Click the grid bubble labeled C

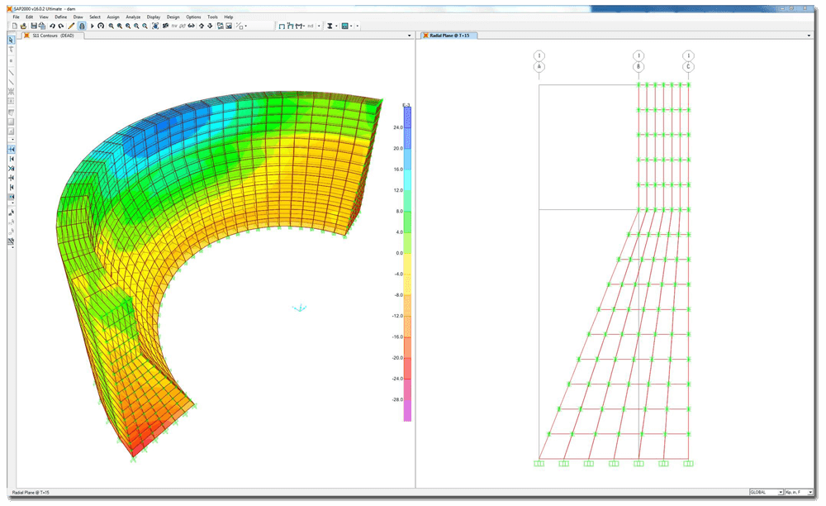(688, 67)
